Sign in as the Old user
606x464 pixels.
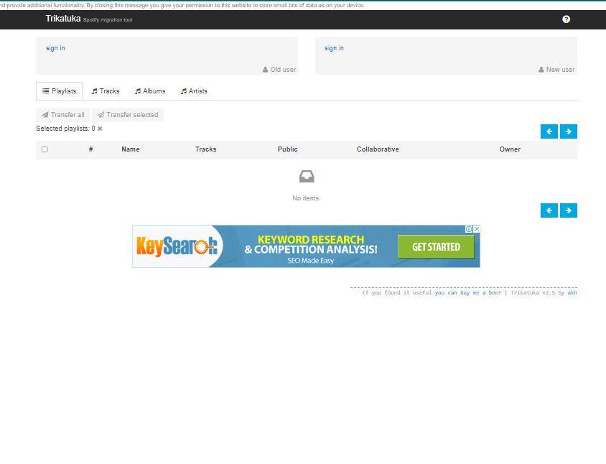(x=55, y=48)
